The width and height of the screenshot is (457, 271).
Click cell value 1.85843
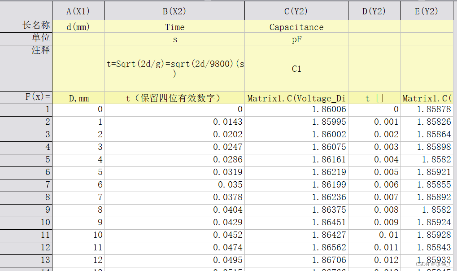tap(427, 248)
